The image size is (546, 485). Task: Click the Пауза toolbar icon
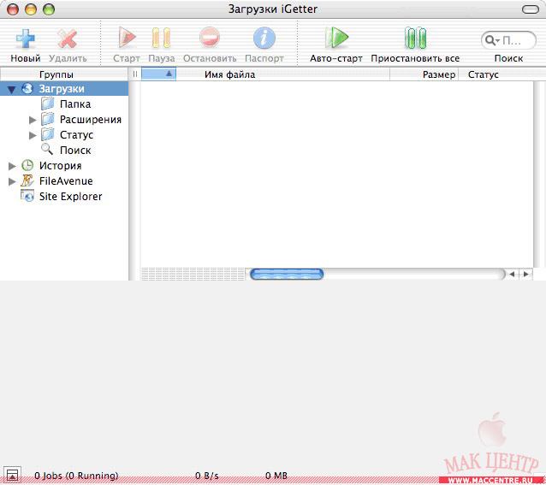click(x=161, y=38)
